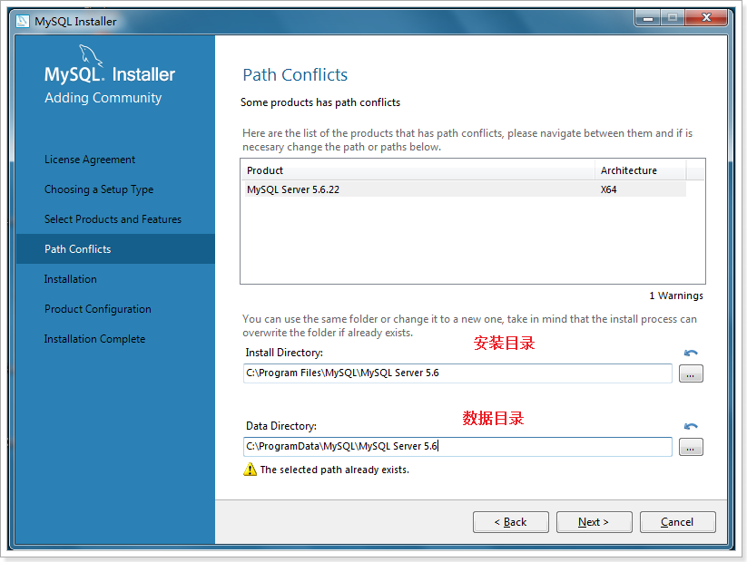The height and width of the screenshot is (562, 747).
Task: Select MySQL Server 5.6.22 product row
Action: 466,189
